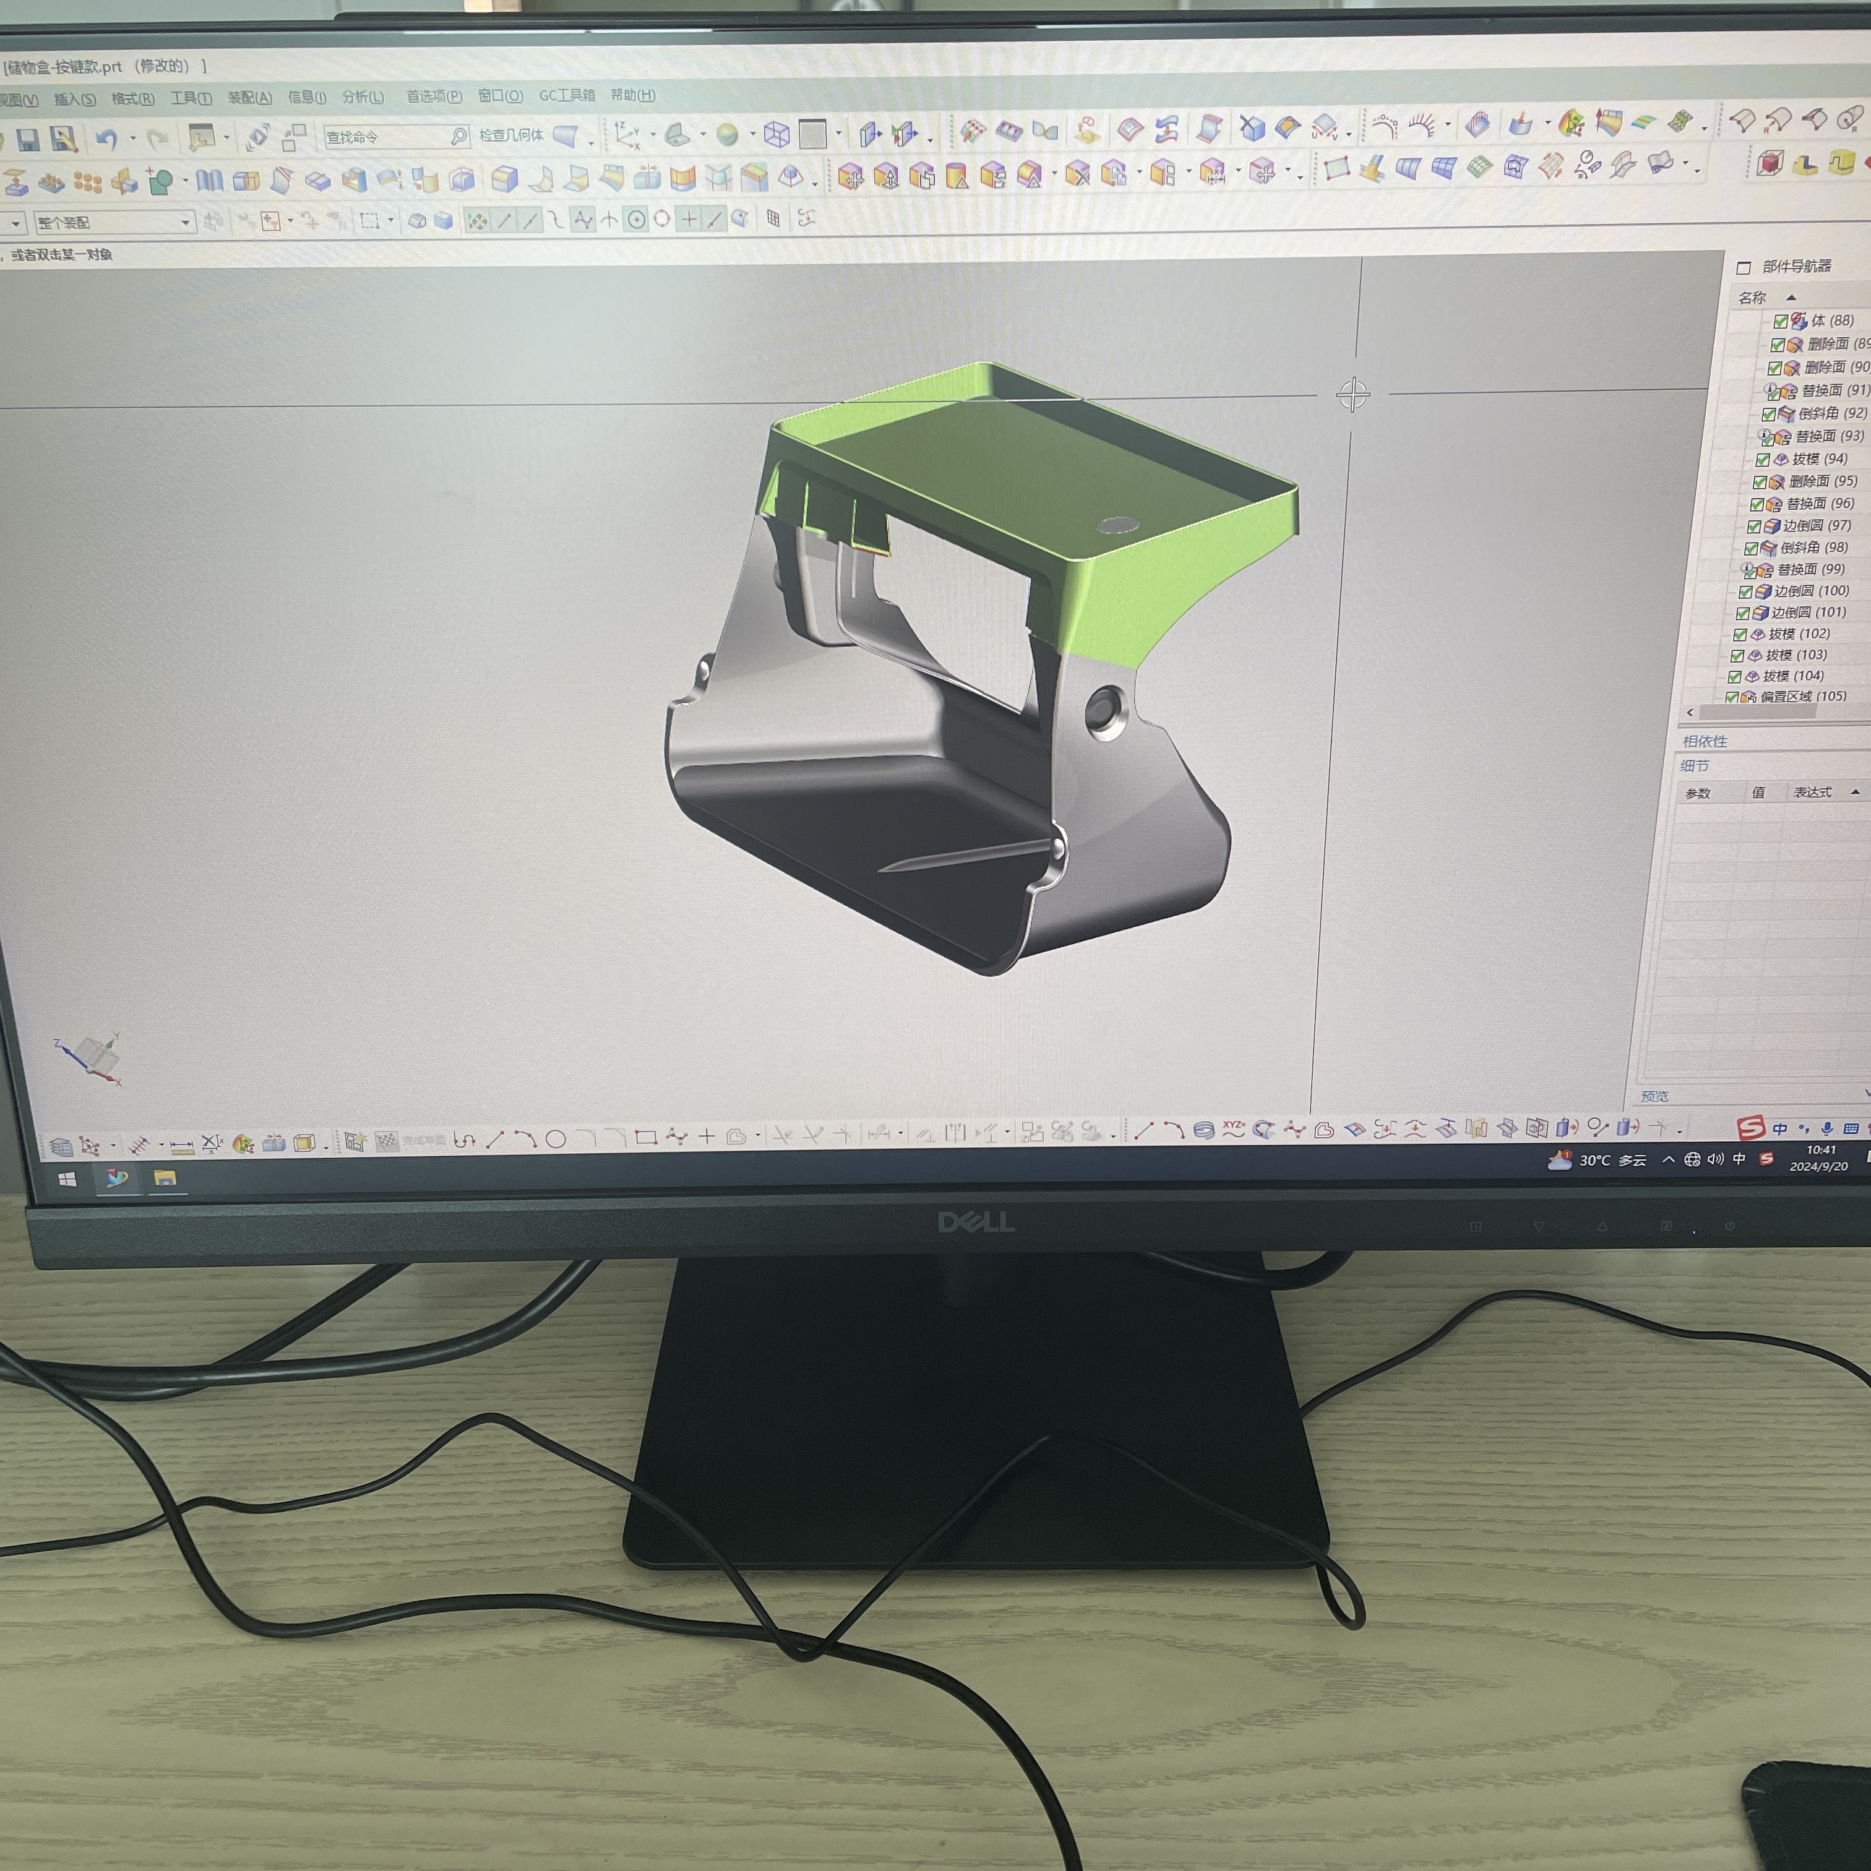The height and width of the screenshot is (1871, 1871).
Task: Open the Undo history dropdown arrow
Action: (x=134, y=139)
